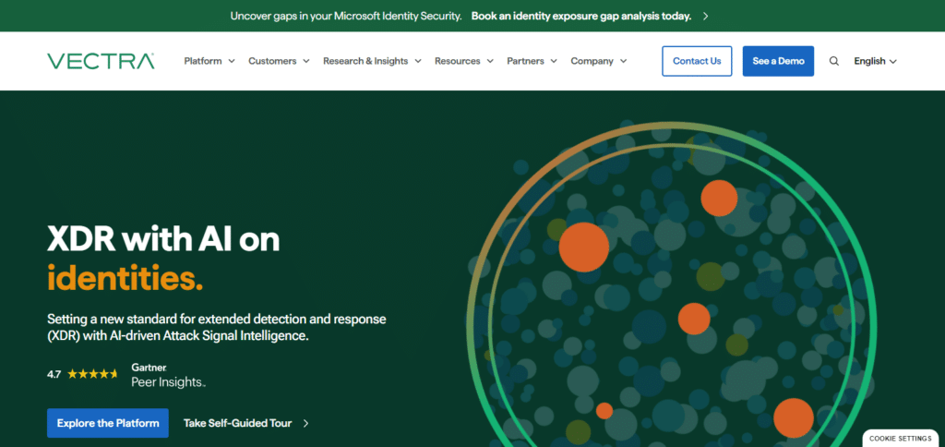Expand the Customers menu chevron
The width and height of the screenshot is (945, 447).
(306, 61)
